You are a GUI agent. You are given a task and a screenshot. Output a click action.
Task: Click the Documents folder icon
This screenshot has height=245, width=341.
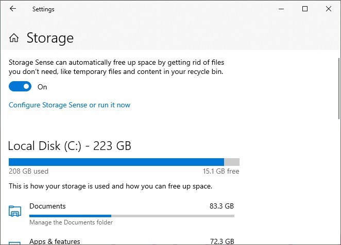point(15,211)
